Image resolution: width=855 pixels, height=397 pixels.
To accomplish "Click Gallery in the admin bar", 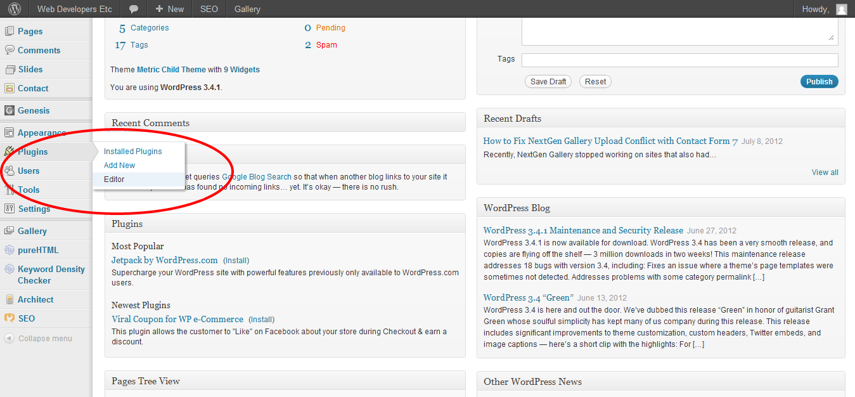I will [x=247, y=9].
